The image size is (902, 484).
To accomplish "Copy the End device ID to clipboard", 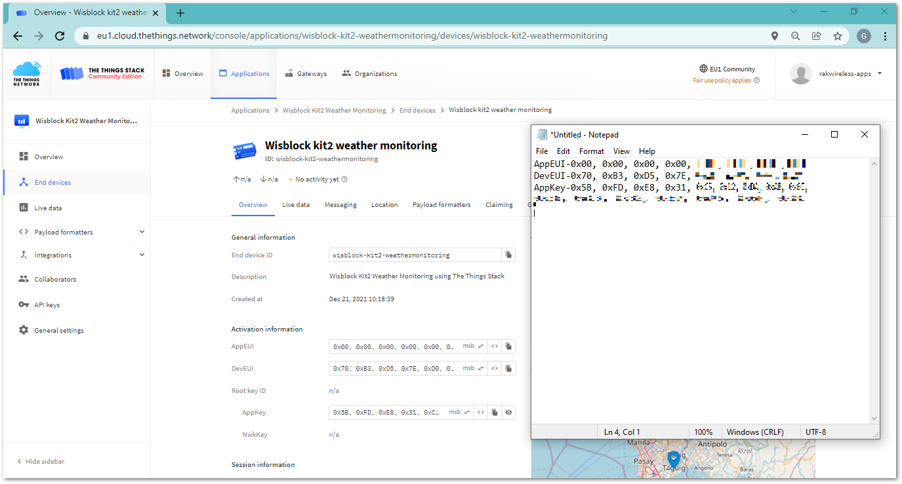I will click(x=508, y=255).
